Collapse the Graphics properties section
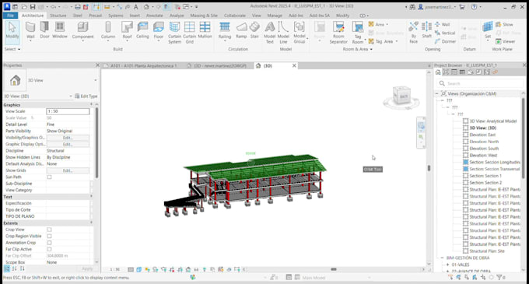The height and width of the screenshot is (284, 529). pos(92,105)
